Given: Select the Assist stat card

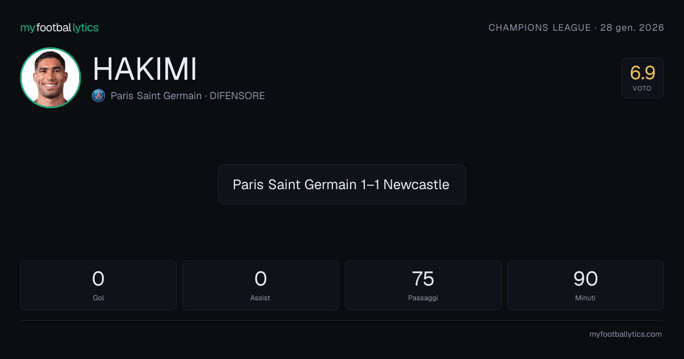Looking at the screenshot, I should [260, 285].
